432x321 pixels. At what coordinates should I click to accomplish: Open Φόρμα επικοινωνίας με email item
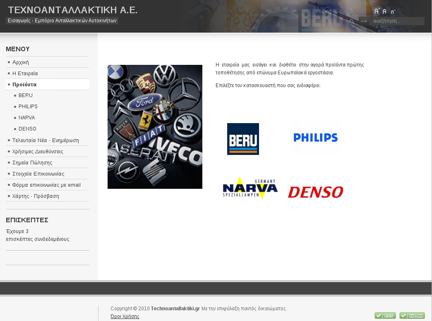pos(48,185)
